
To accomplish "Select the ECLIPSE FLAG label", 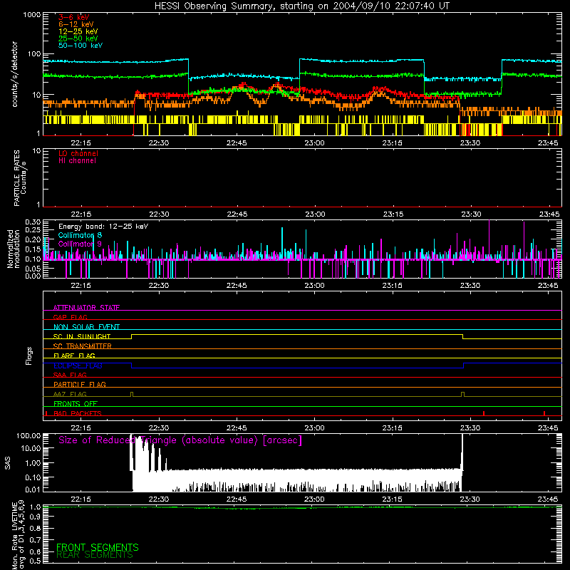I will click(78, 366).
